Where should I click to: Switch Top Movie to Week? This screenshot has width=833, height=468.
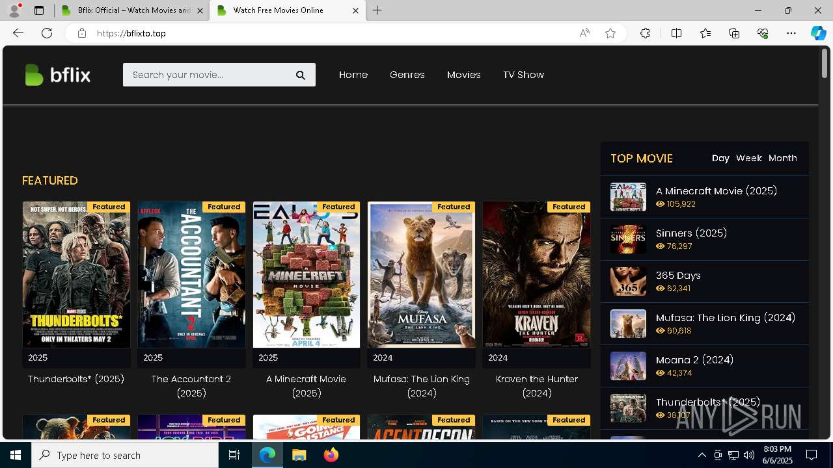[x=749, y=158]
